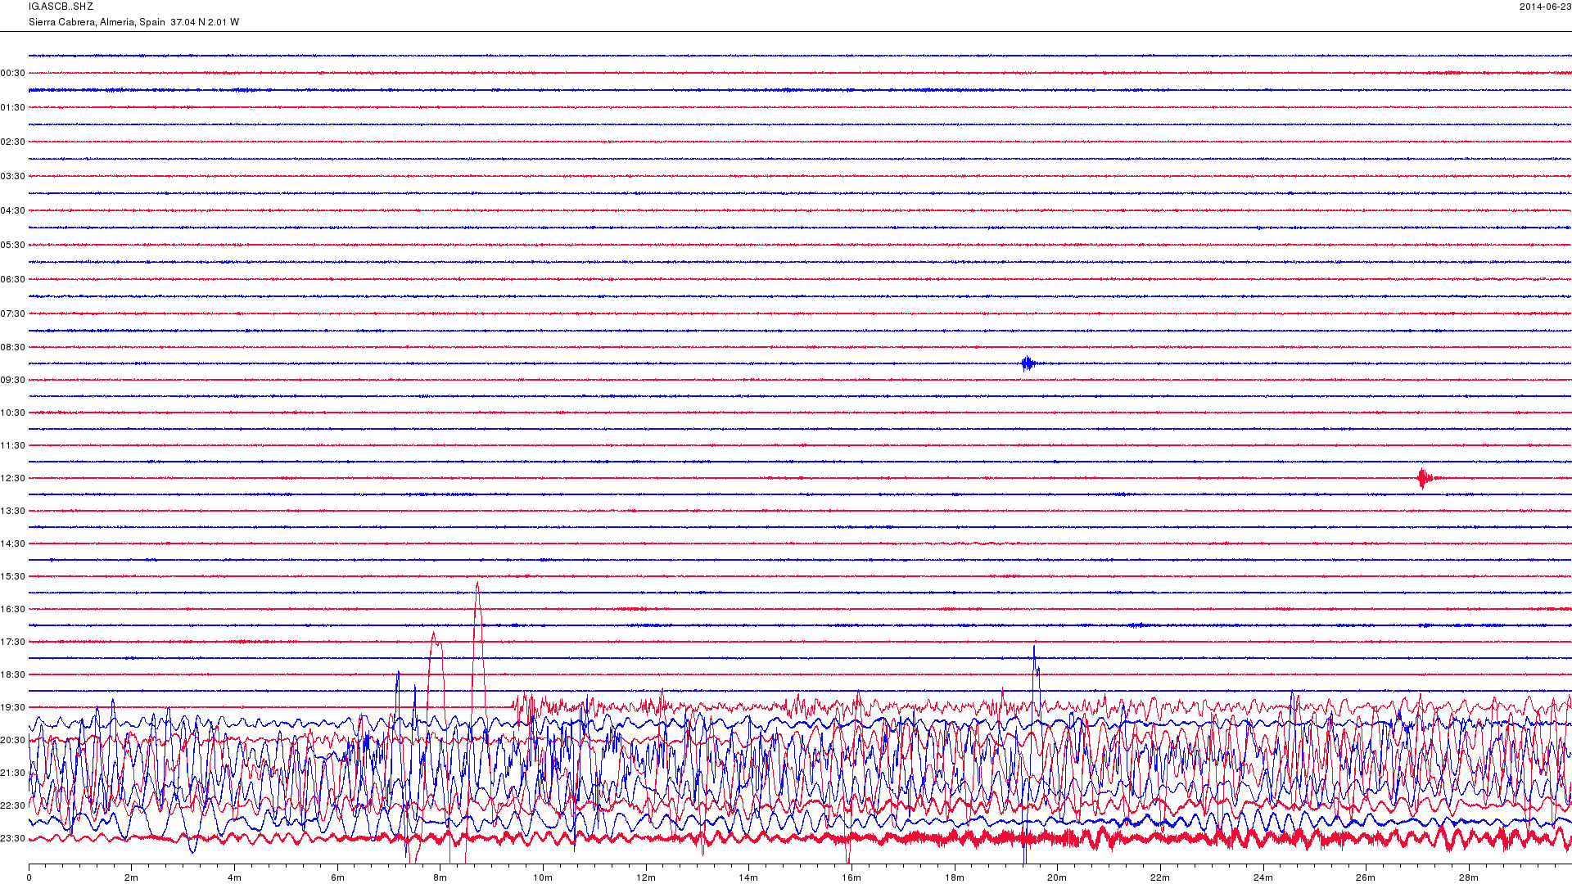
Task: Click the 12:30 time label
Action: [x=13, y=479]
